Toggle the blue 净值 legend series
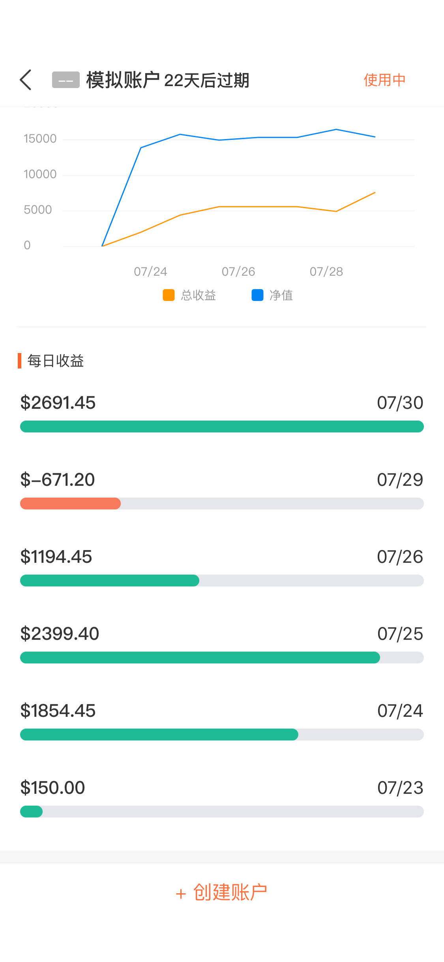This screenshot has height=962, width=444. [x=272, y=295]
